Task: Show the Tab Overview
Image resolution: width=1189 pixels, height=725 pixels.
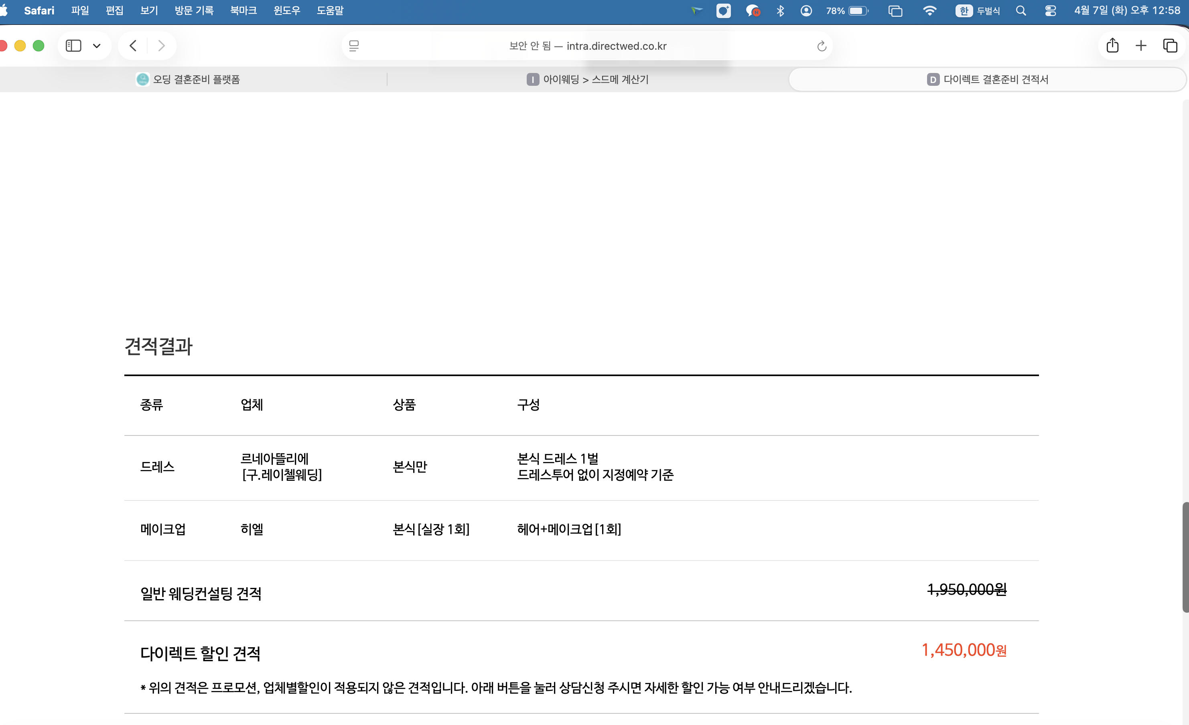Action: 1170,45
